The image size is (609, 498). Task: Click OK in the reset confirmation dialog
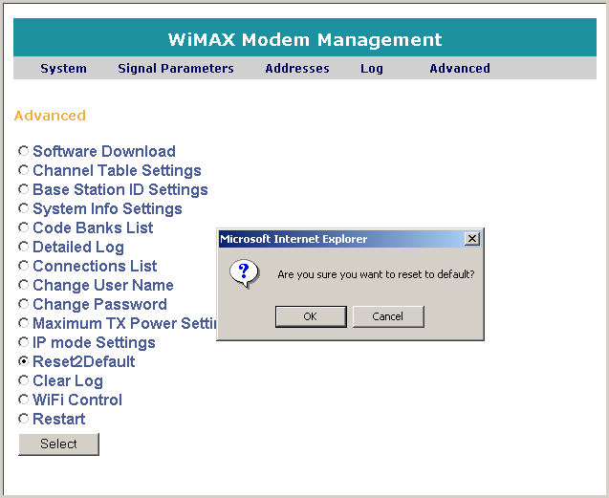[310, 316]
